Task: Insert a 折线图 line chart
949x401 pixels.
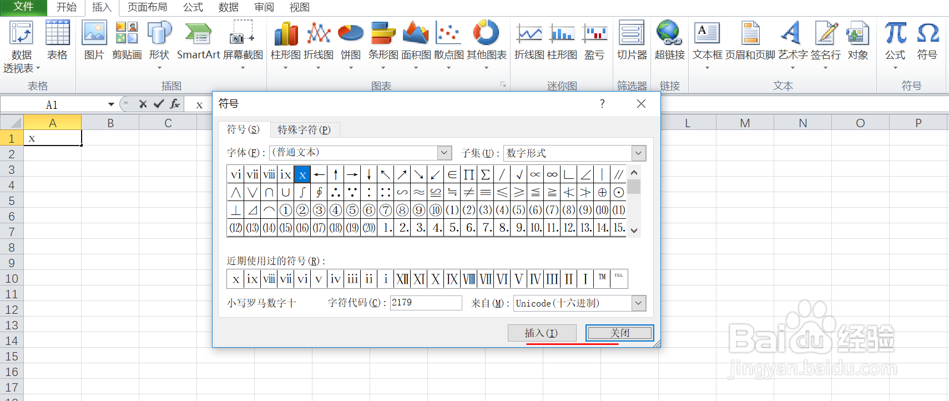Action: pos(319,44)
